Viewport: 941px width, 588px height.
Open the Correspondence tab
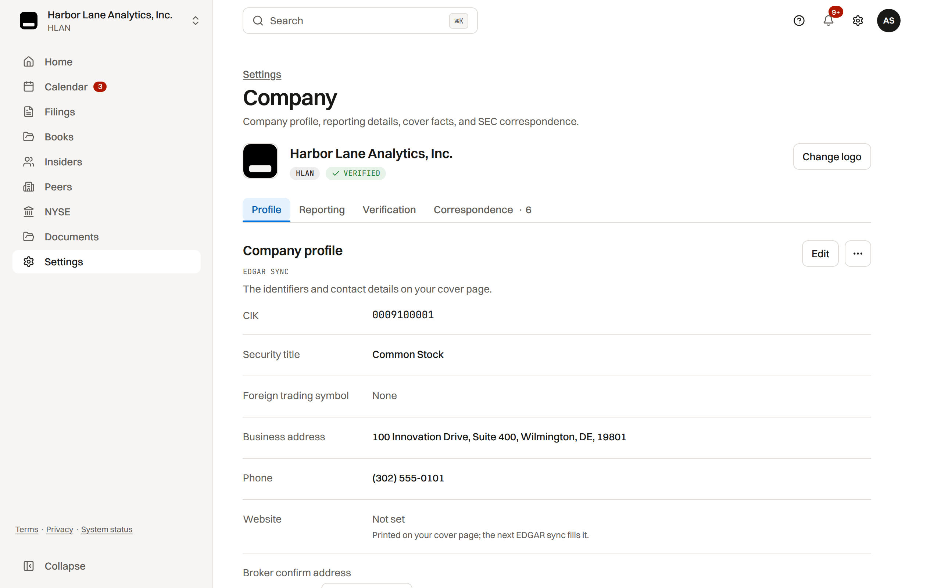click(x=482, y=209)
